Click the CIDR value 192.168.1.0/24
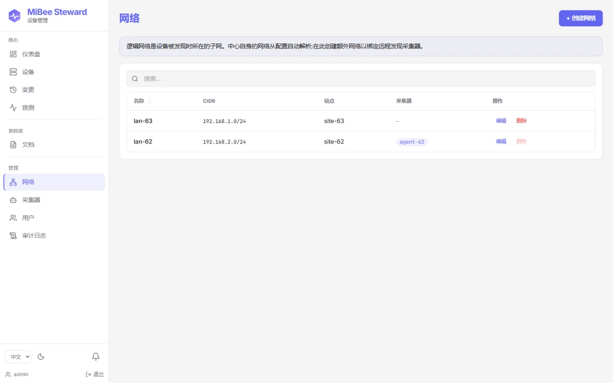This screenshot has width=613, height=383. pyautogui.click(x=224, y=121)
